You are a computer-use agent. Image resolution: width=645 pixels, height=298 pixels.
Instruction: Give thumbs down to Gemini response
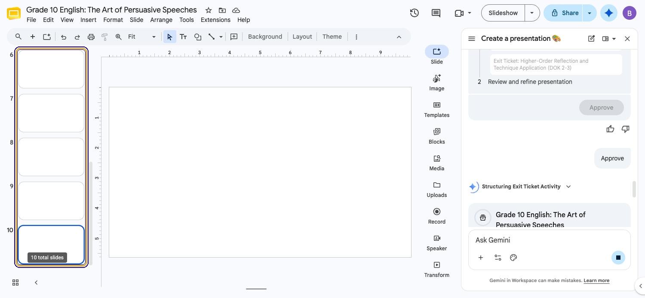coord(626,129)
